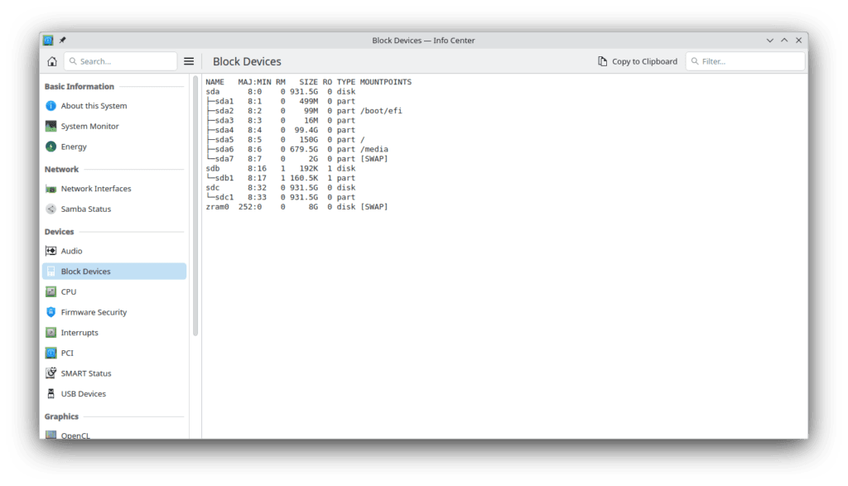Open the hamburger menu next to search

click(x=189, y=61)
